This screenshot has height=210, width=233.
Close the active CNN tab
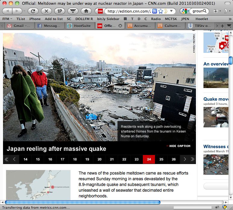pyautogui.click(x=120, y=26)
